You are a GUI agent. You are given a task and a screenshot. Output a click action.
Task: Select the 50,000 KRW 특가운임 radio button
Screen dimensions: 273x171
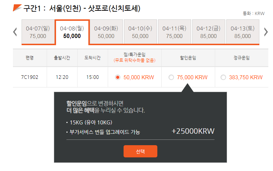118,77
